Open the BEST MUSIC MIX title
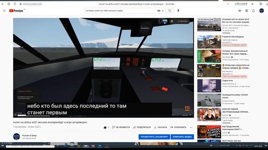 (232, 141)
